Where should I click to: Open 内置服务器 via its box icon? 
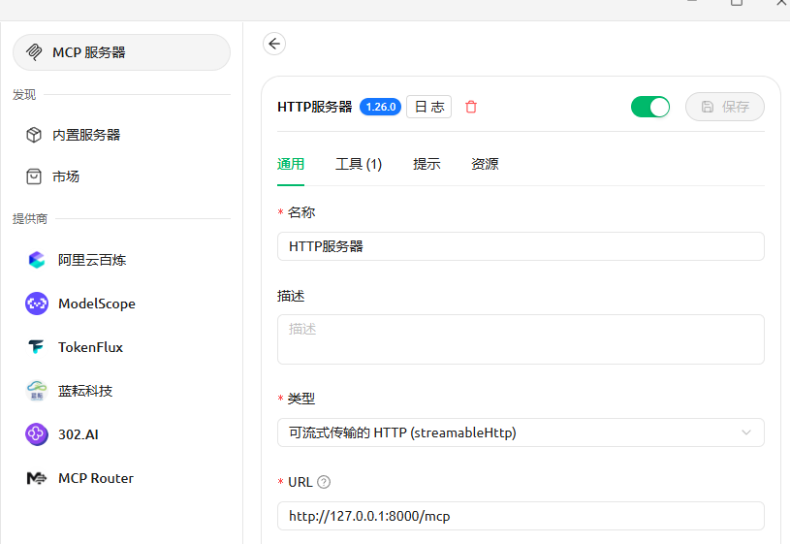(x=34, y=135)
